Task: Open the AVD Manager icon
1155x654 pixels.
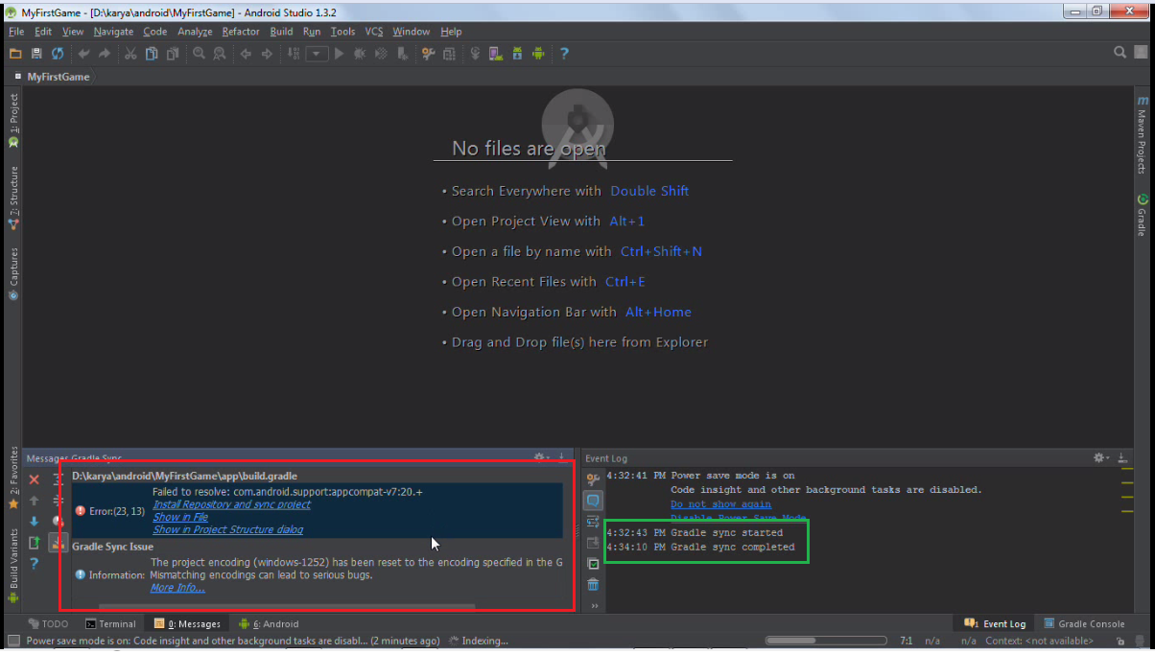Action: click(x=496, y=54)
